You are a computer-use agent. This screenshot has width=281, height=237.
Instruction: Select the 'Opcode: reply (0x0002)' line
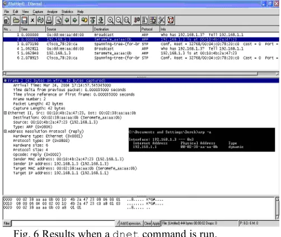coord(37,154)
